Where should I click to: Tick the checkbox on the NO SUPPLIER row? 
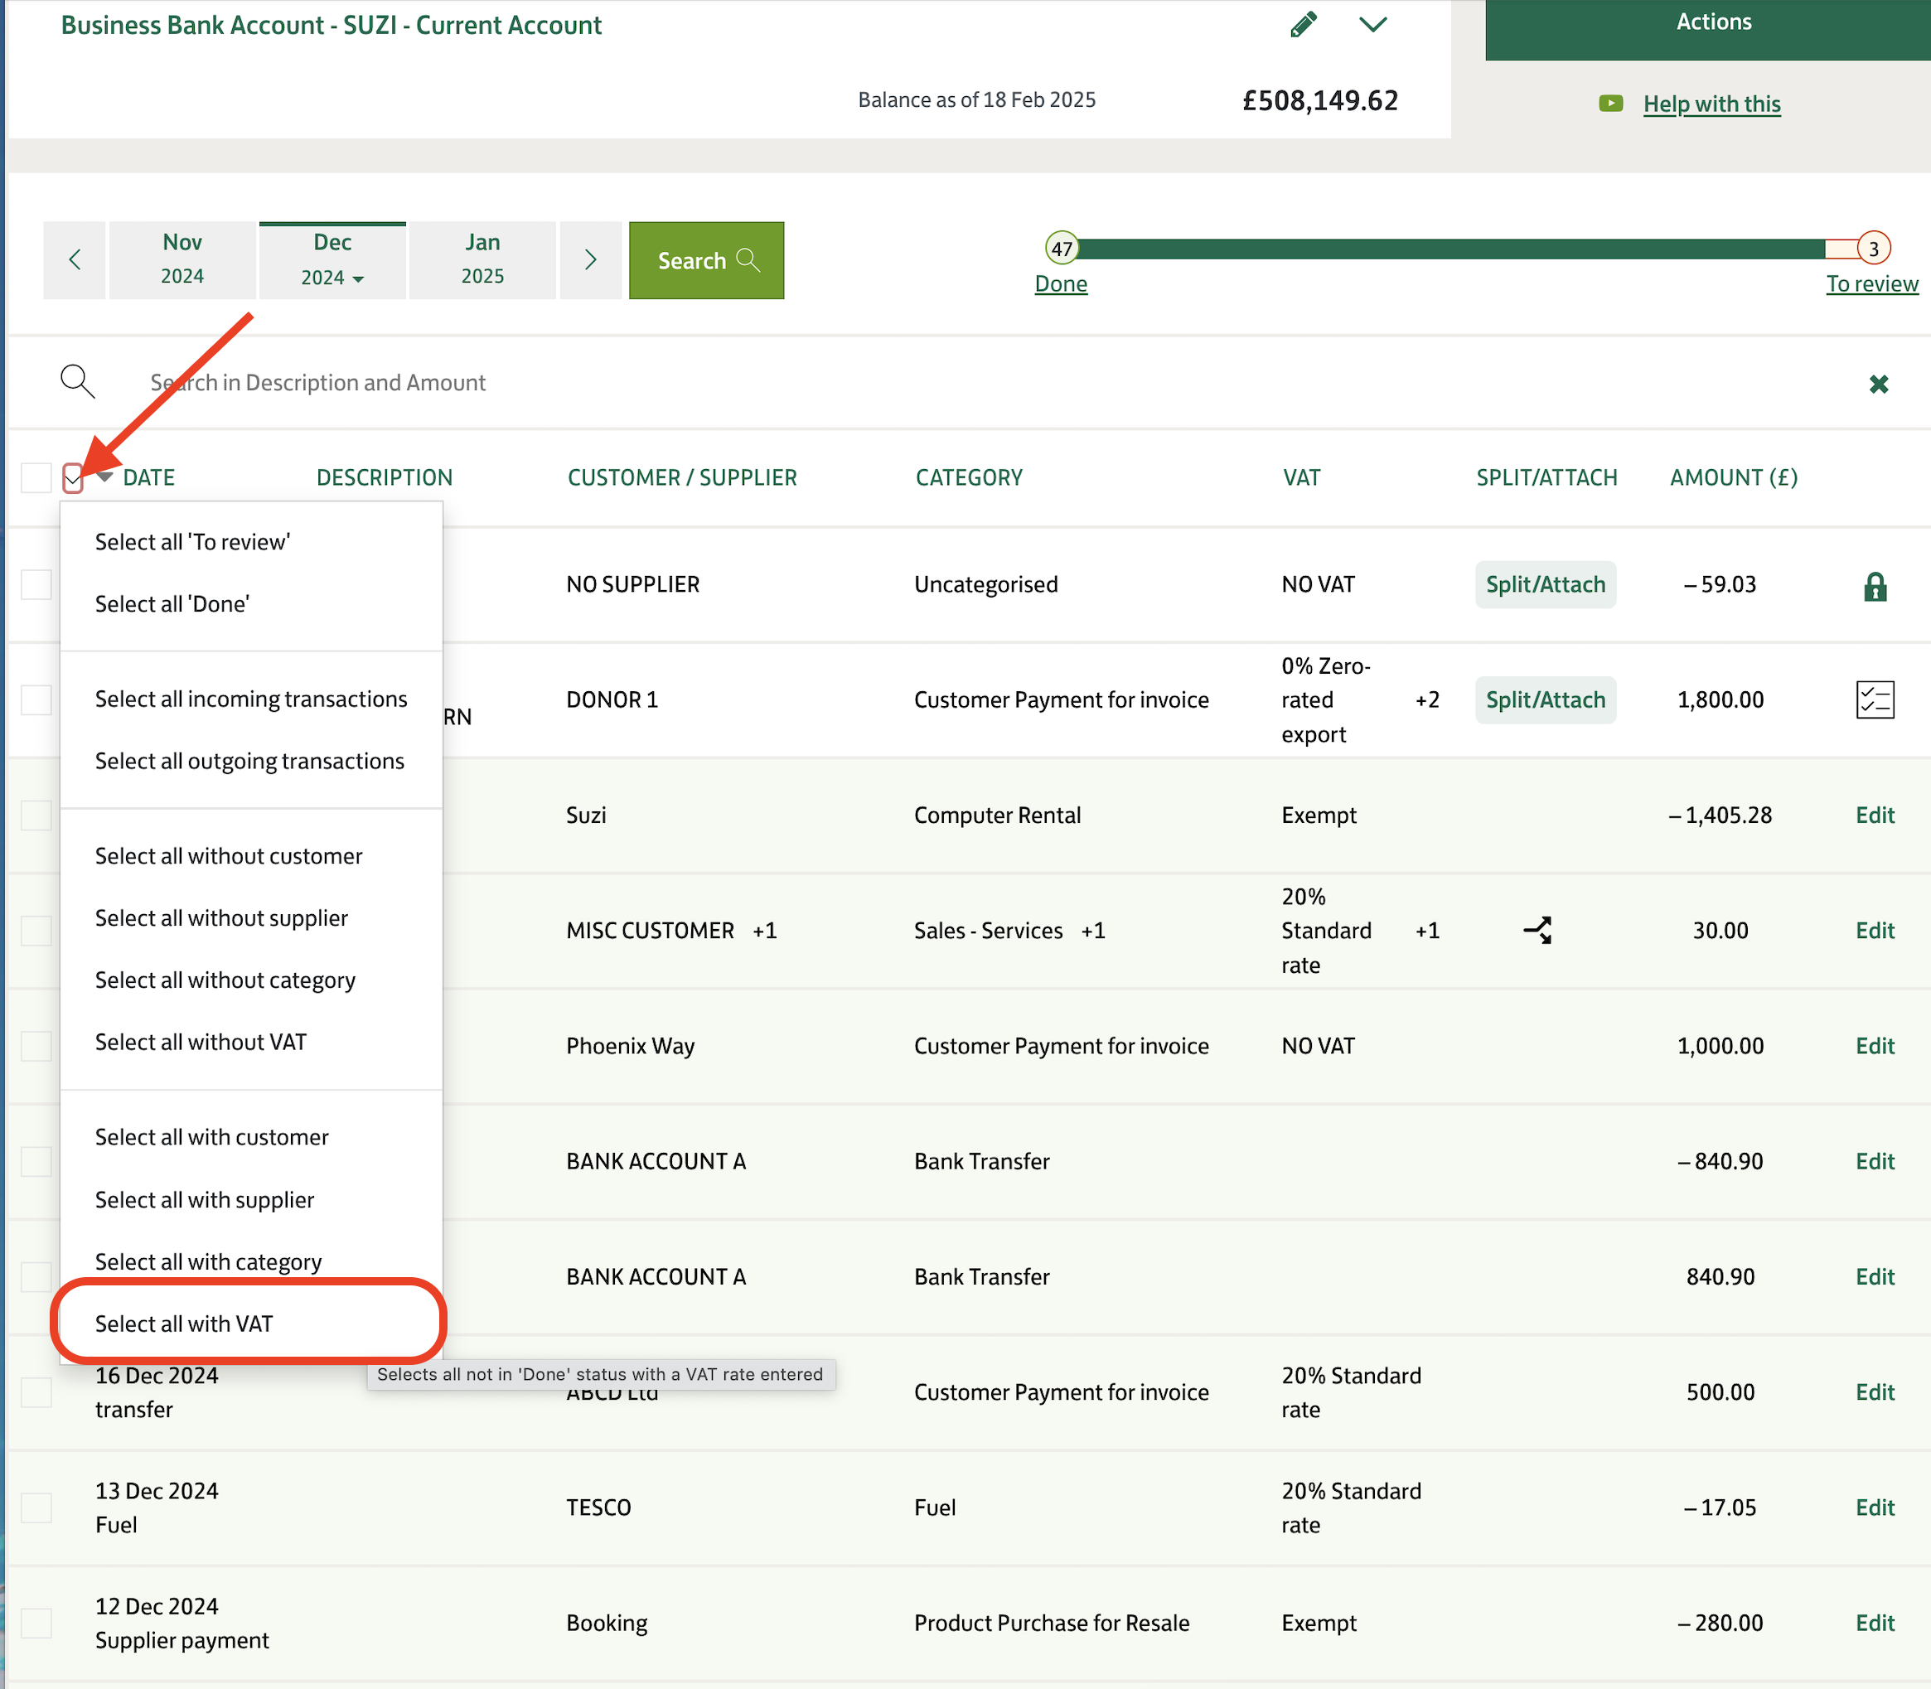pos(36,584)
